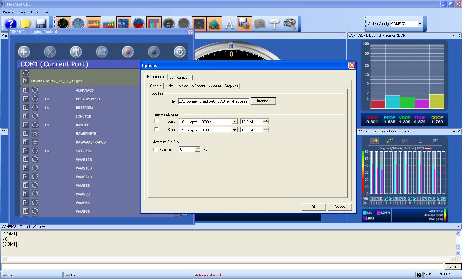
Task: Expand the main toolbar overflow arrow
Action: 300,30
